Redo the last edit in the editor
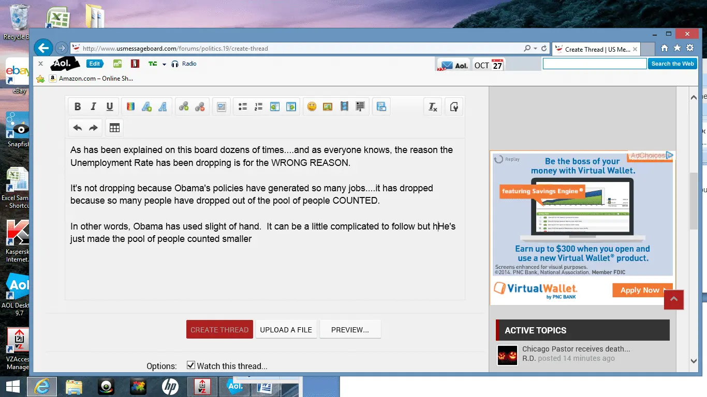Screen dimensions: 707x397 click(x=94, y=128)
